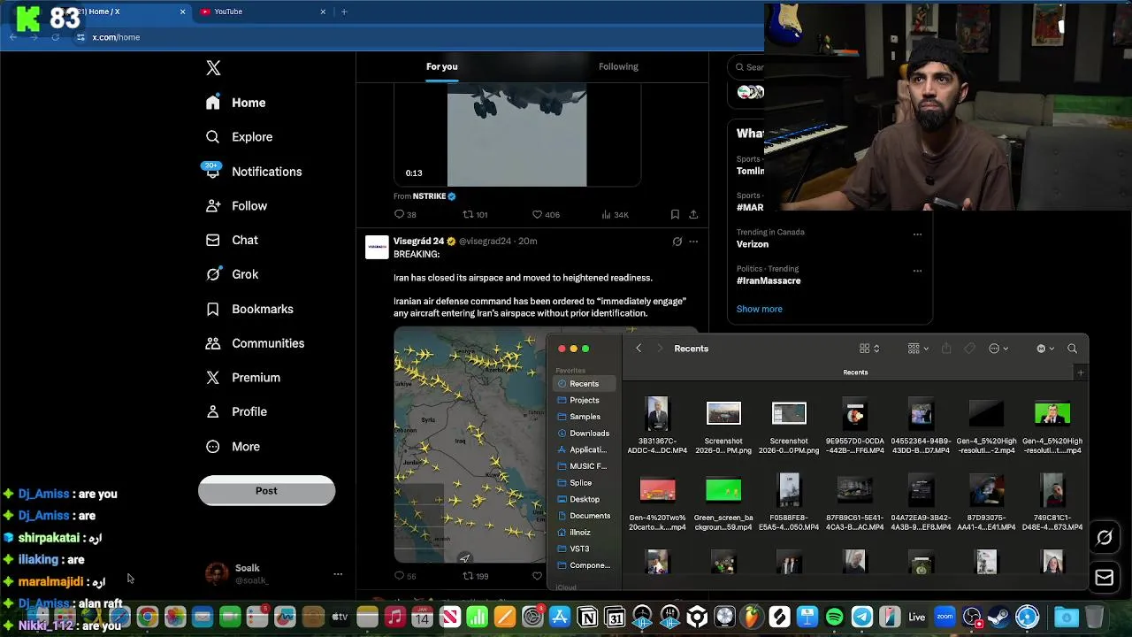
Task: Open more options on Visegrád 24 post
Action: pyautogui.click(x=693, y=242)
